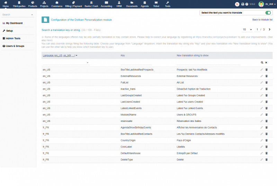277x186 pixels.
Task: Sort by the Language column header
Action: coord(59,55)
